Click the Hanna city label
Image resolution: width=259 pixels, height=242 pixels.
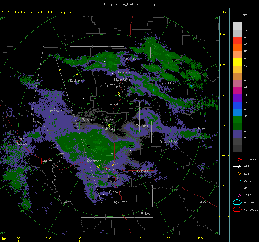click(201, 128)
